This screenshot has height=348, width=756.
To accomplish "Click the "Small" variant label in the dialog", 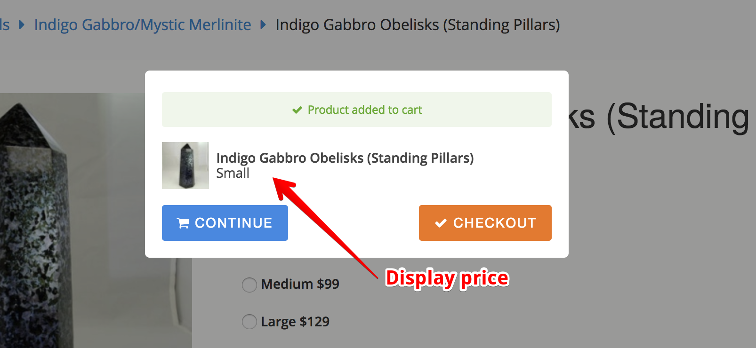I will (233, 174).
